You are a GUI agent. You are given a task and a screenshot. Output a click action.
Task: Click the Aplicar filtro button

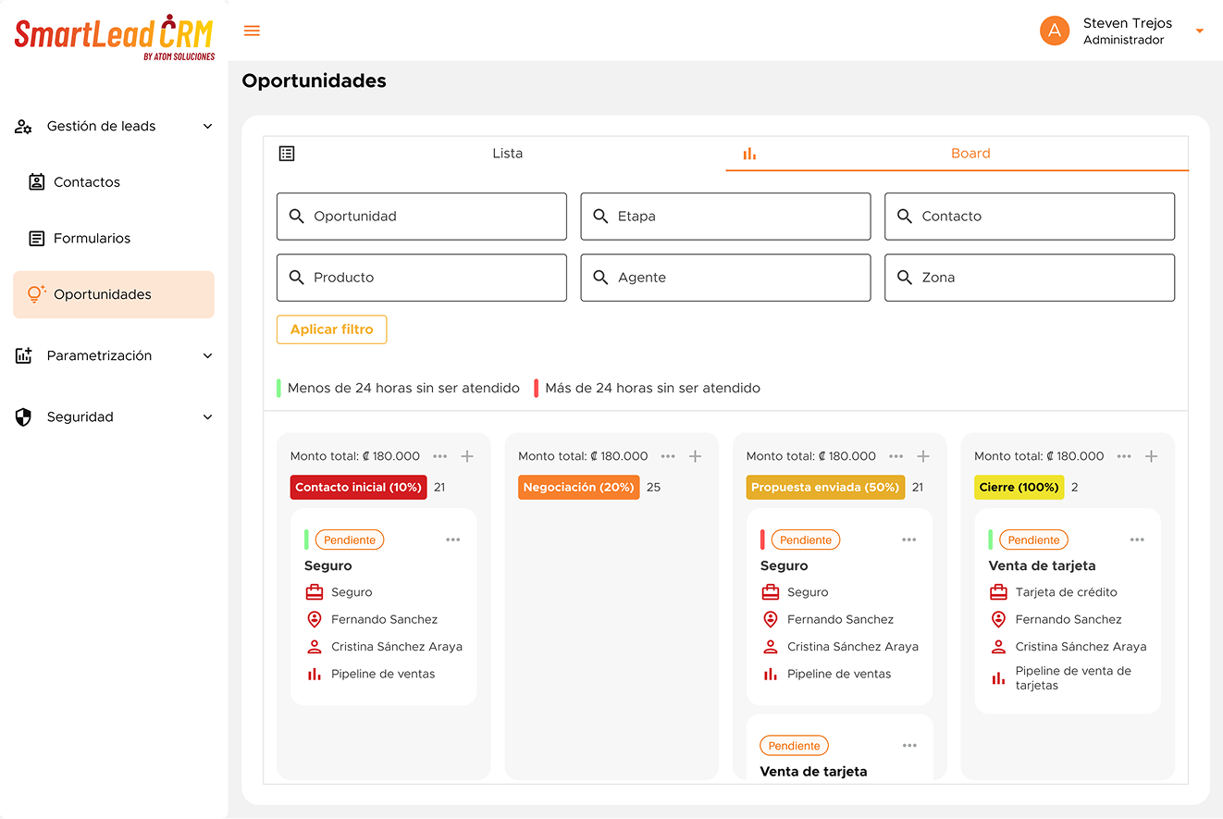tap(331, 329)
